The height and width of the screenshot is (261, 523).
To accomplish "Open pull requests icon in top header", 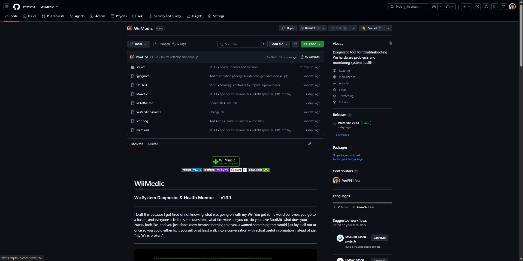I will point(486,7).
